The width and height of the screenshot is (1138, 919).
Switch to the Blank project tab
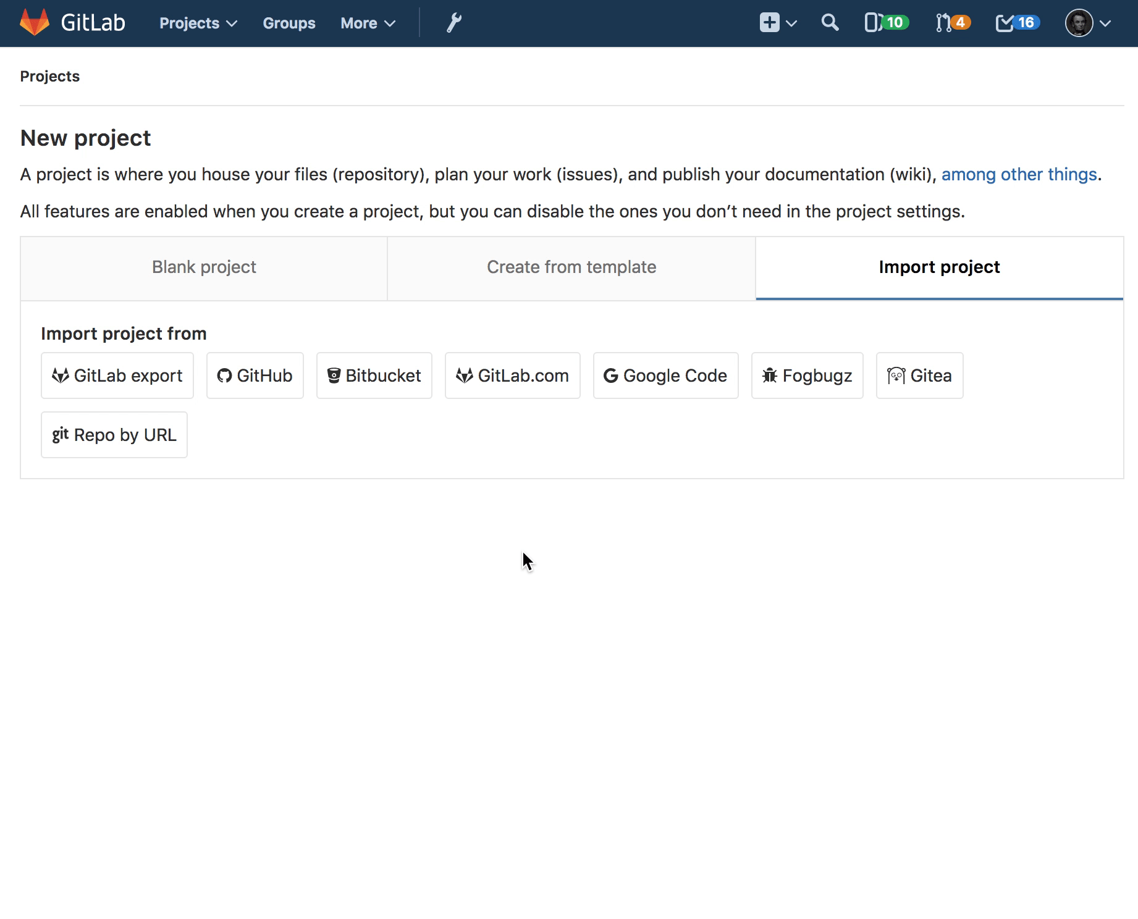pyautogui.click(x=204, y=267)
